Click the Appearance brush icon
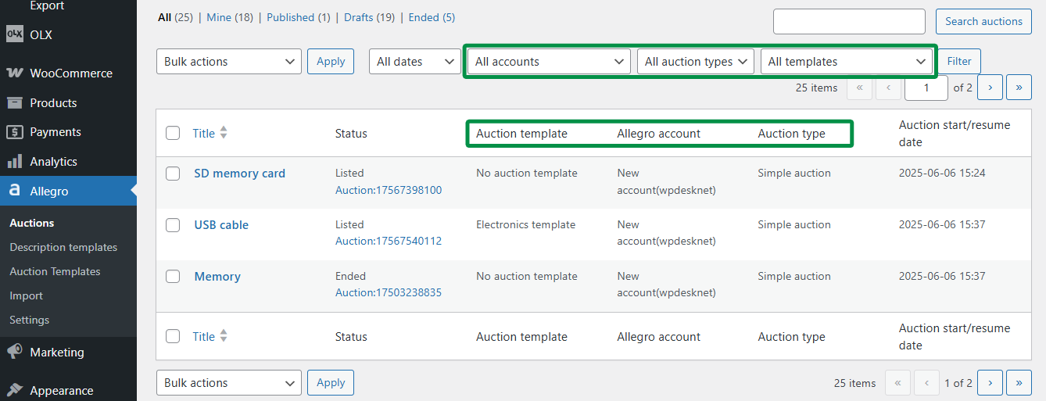The width and height of the screenshot is (1046, 401). point(14,390)
